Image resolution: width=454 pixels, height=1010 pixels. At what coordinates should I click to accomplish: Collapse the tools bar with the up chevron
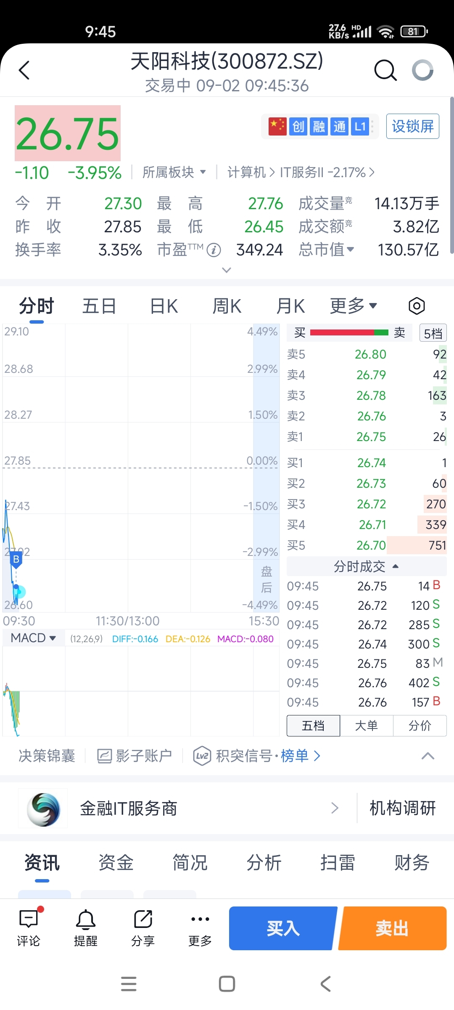point(428,756)
